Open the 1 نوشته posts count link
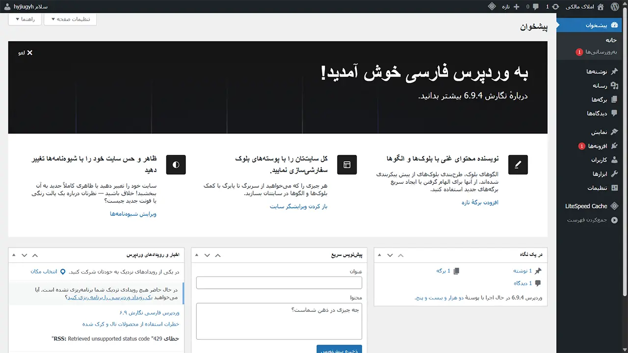This screenshot has height=353, width=628. click(523, 271)
